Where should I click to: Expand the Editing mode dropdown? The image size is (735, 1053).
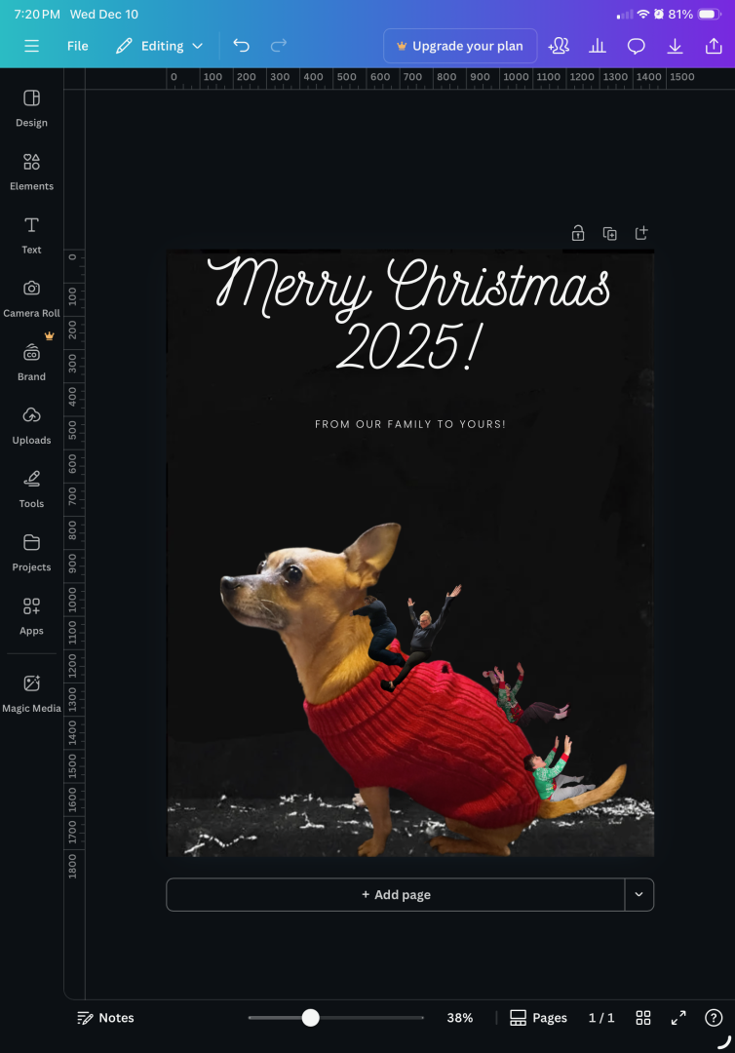160,46
